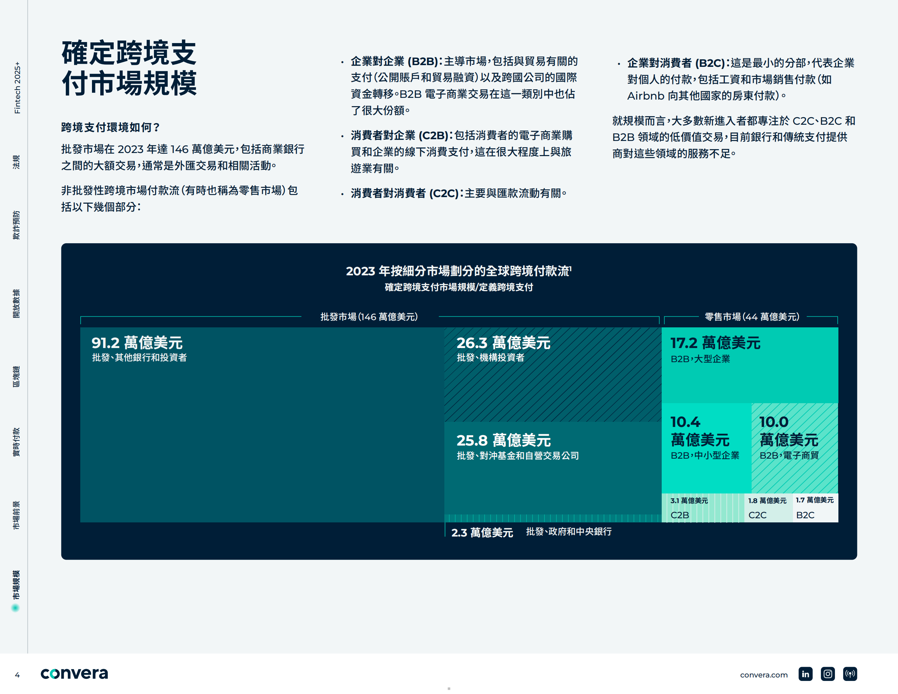The height and width of the screenshot is (694, 898).
Task: Select the active 市場規模 sidebar tab
Action: pyautogui.click(x=16, y=584)
